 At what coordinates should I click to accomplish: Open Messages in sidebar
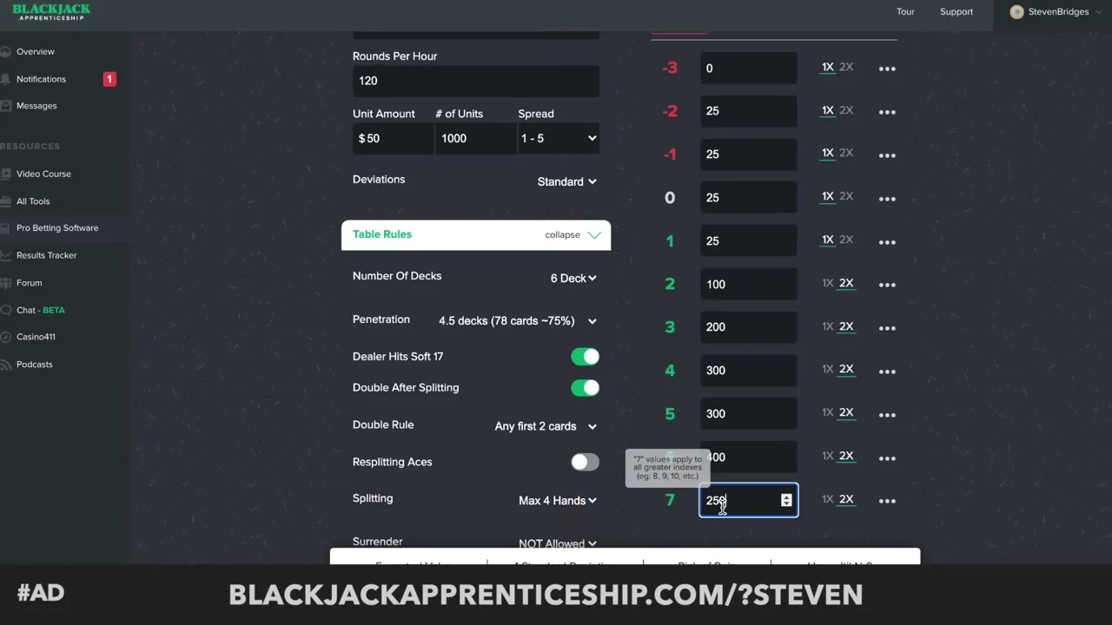coord(36,106)
